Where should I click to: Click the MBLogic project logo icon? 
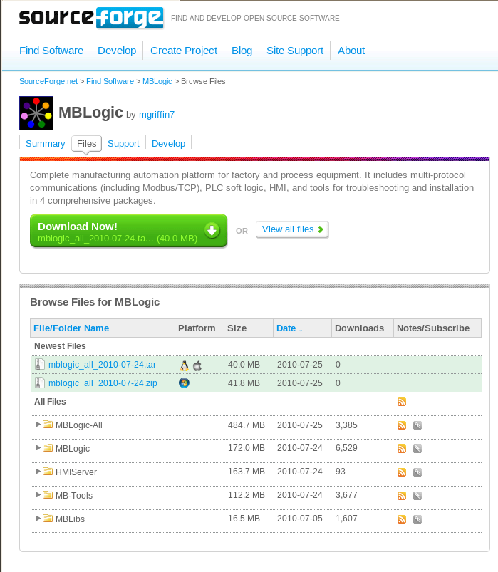point(36,113)
